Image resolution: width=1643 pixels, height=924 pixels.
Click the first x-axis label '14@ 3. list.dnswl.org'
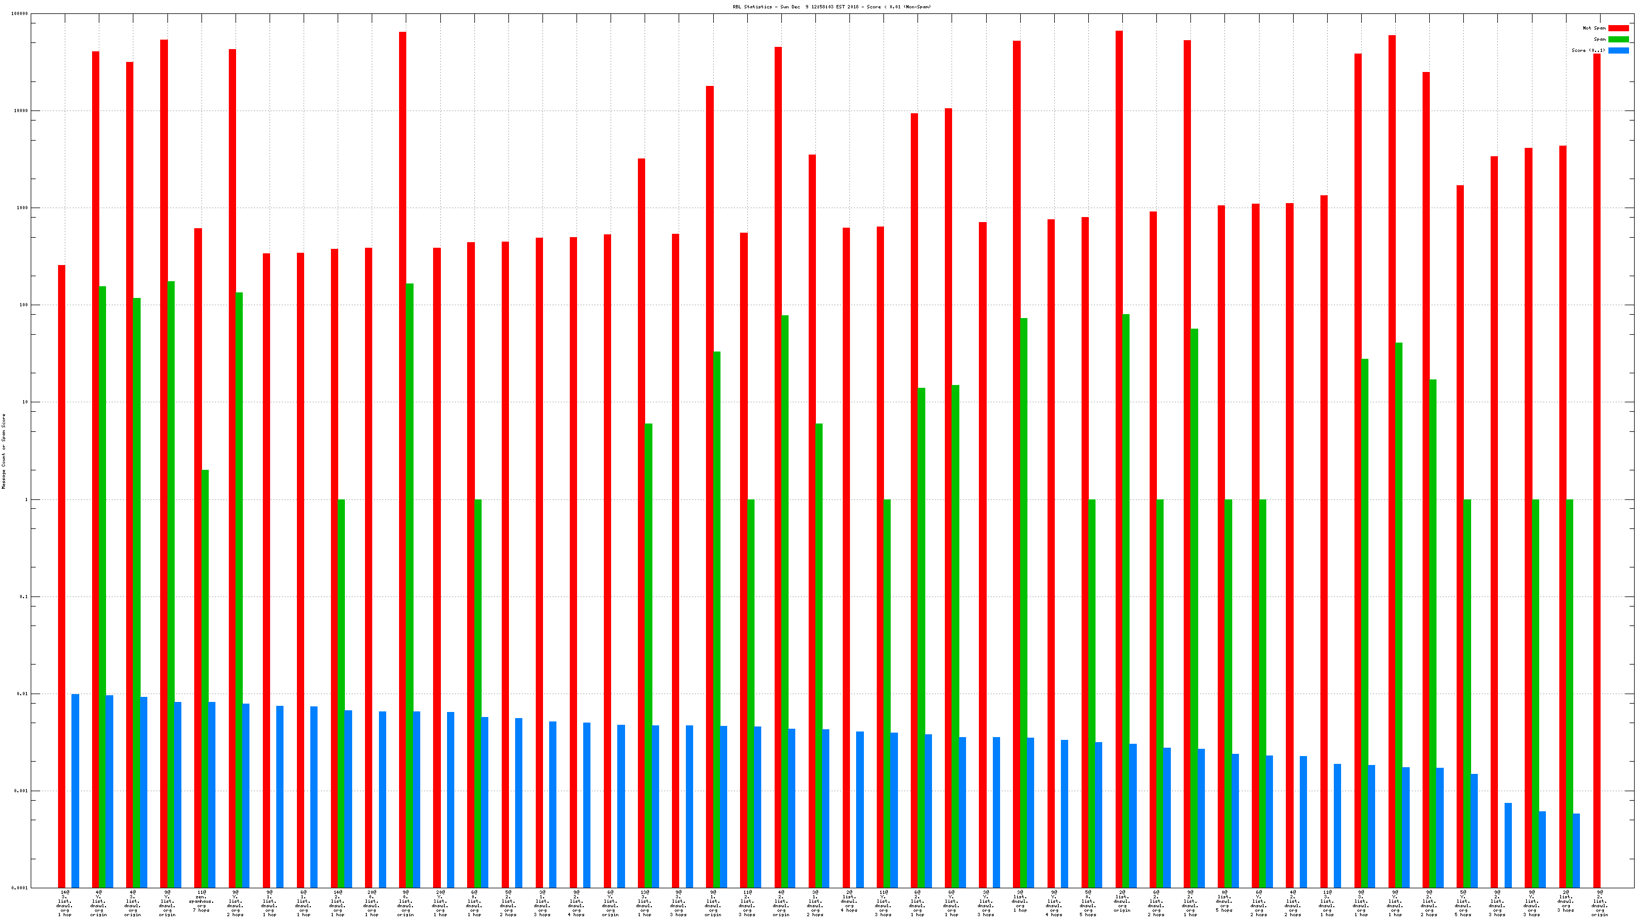point(65,903)
